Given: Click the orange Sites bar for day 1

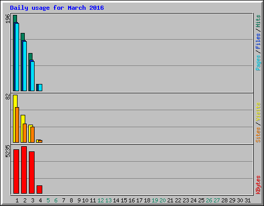Looking at the screenshot, I should 17,125.
